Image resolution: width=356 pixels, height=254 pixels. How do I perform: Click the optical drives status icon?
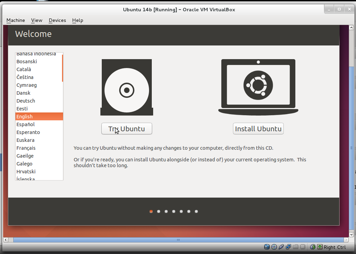(x=274, y=247)
